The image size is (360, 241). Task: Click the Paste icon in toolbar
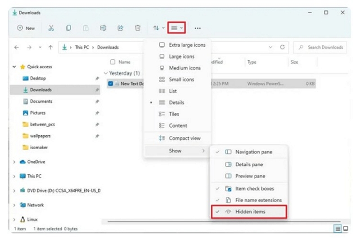(x=85, y=28)
